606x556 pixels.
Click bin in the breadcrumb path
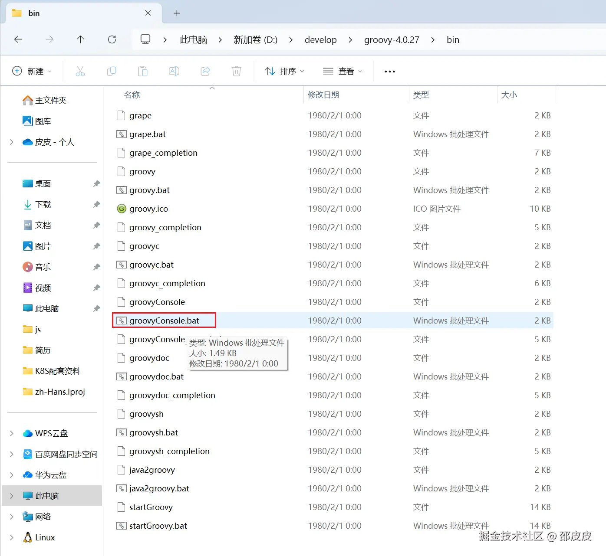[x=453, y=40]
